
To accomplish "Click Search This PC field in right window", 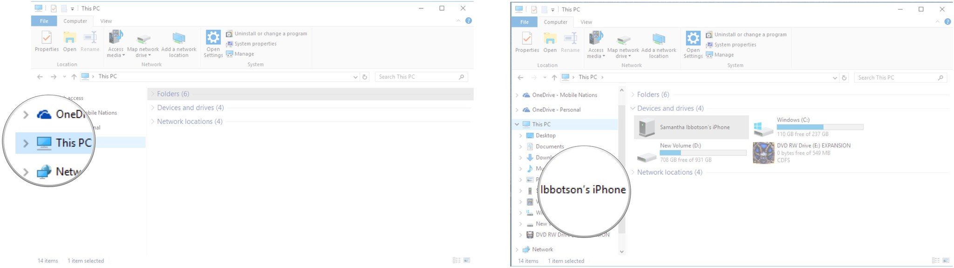I will pyautogui.click(x=901, y=78).
